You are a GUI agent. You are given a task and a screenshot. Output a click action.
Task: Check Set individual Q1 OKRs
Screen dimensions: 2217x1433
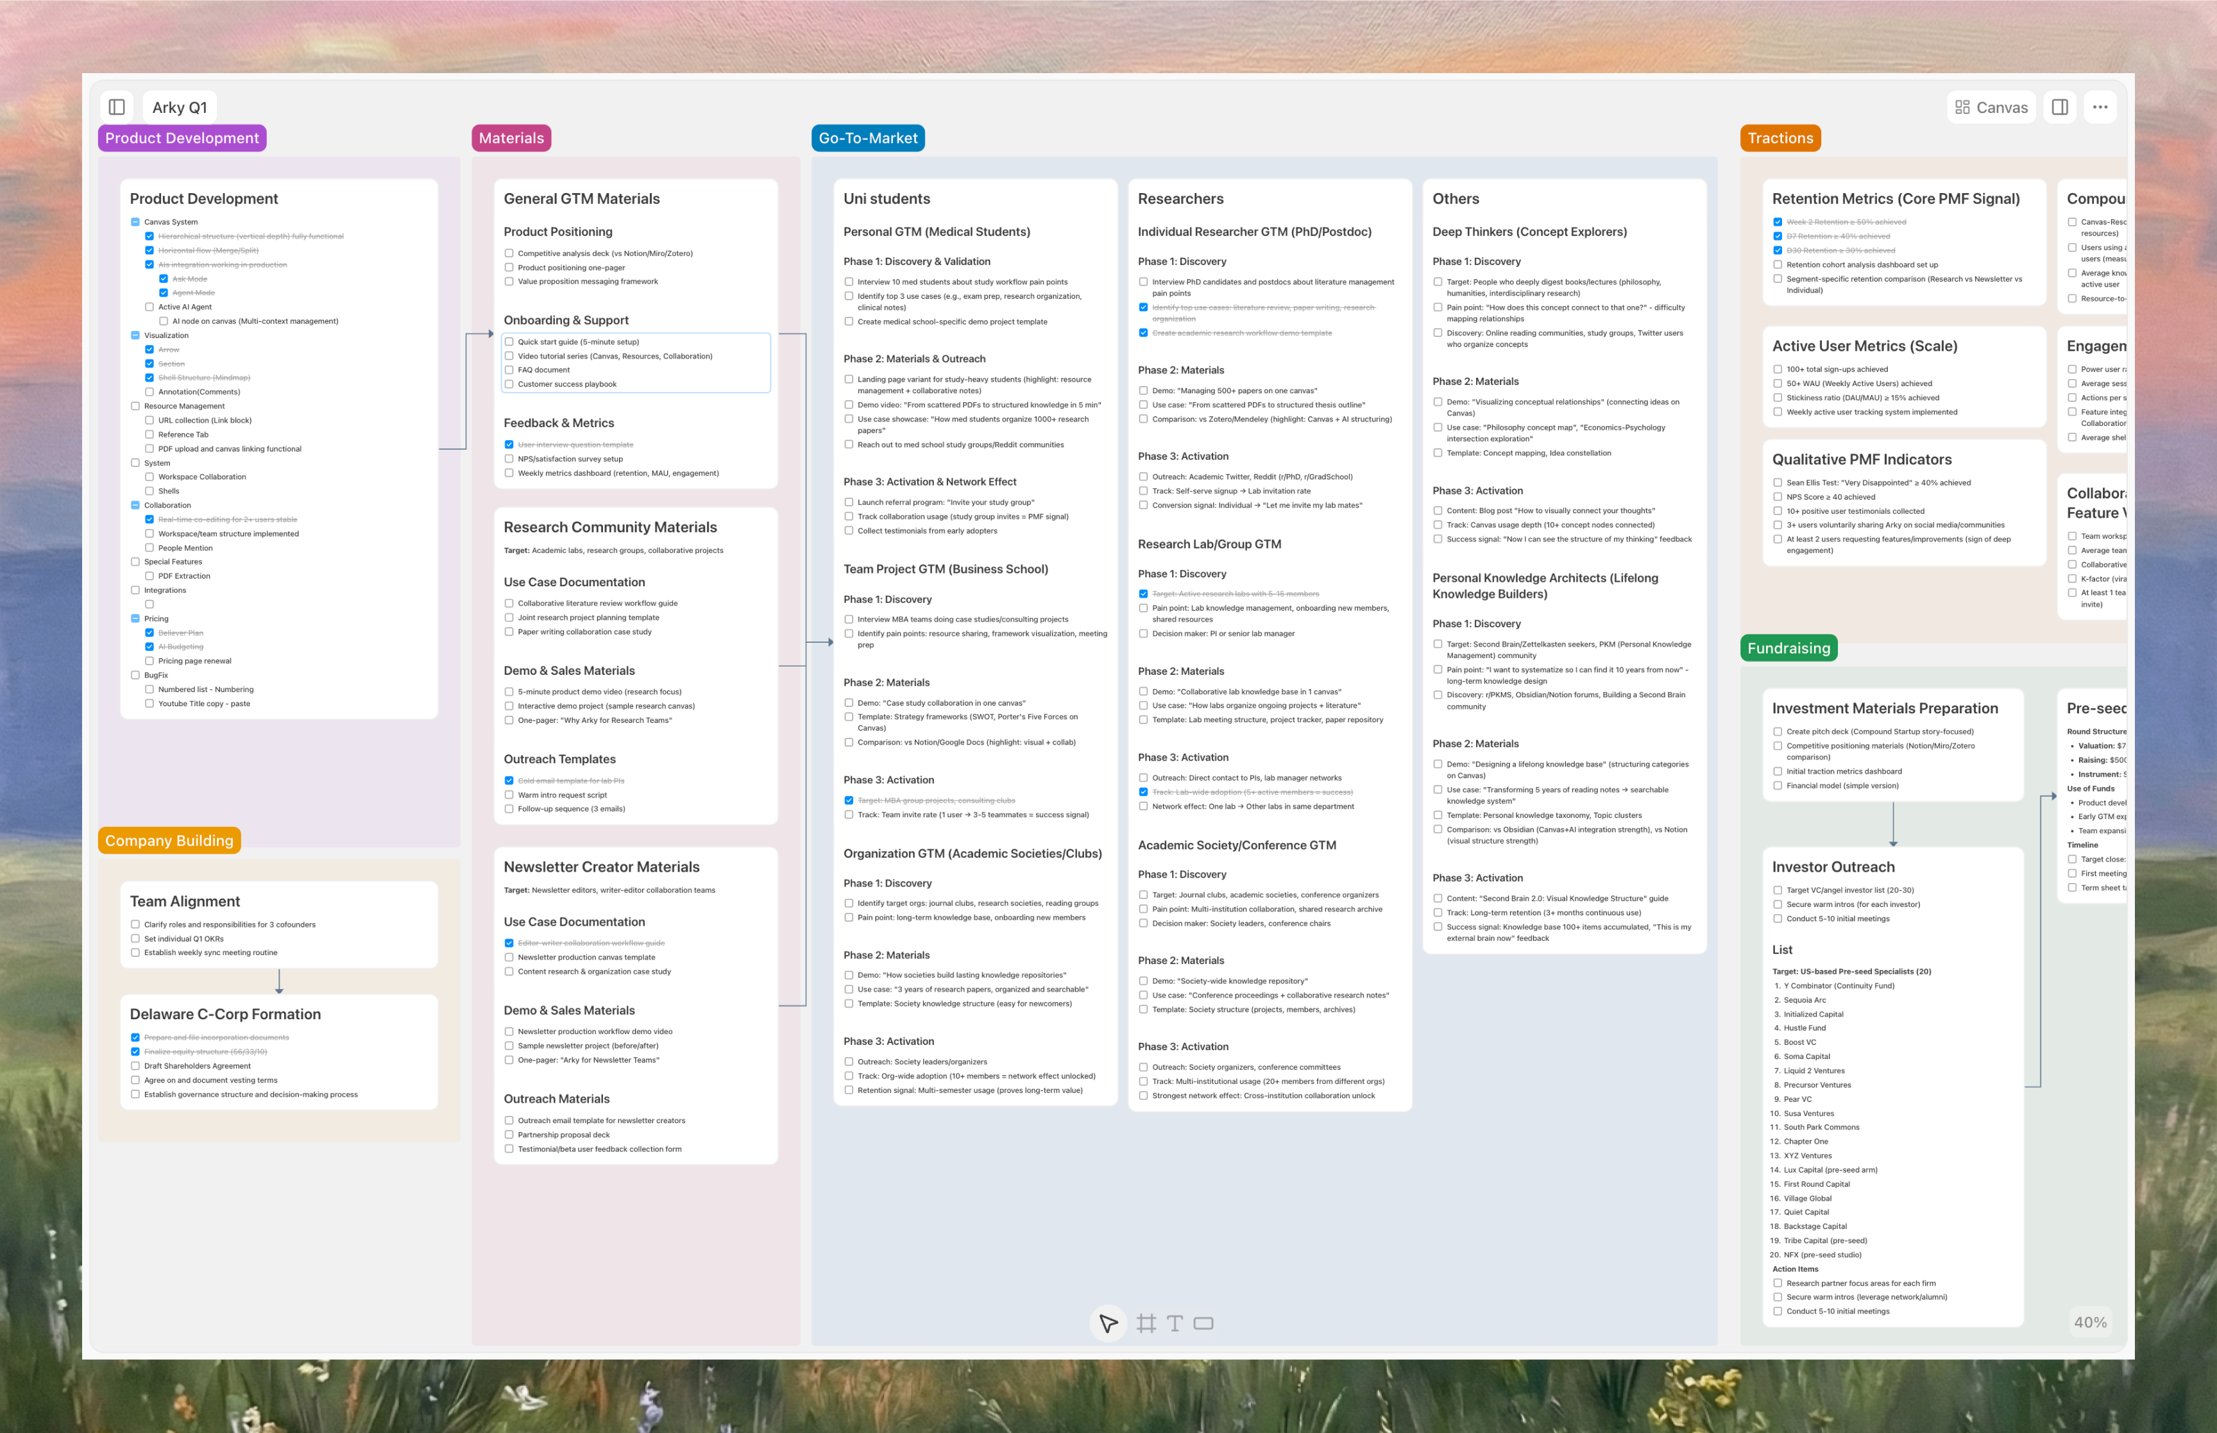coord(135,939)
